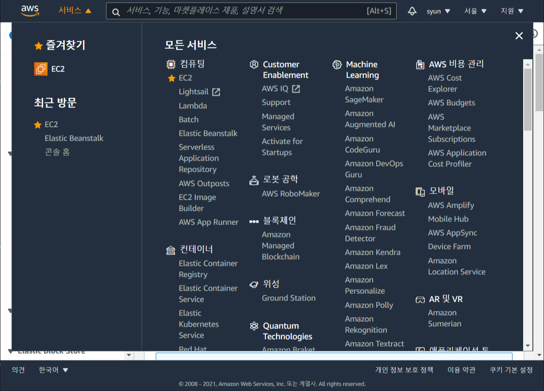
Task: Click the AWS IQ external link icon
Action: coord(296,89)
